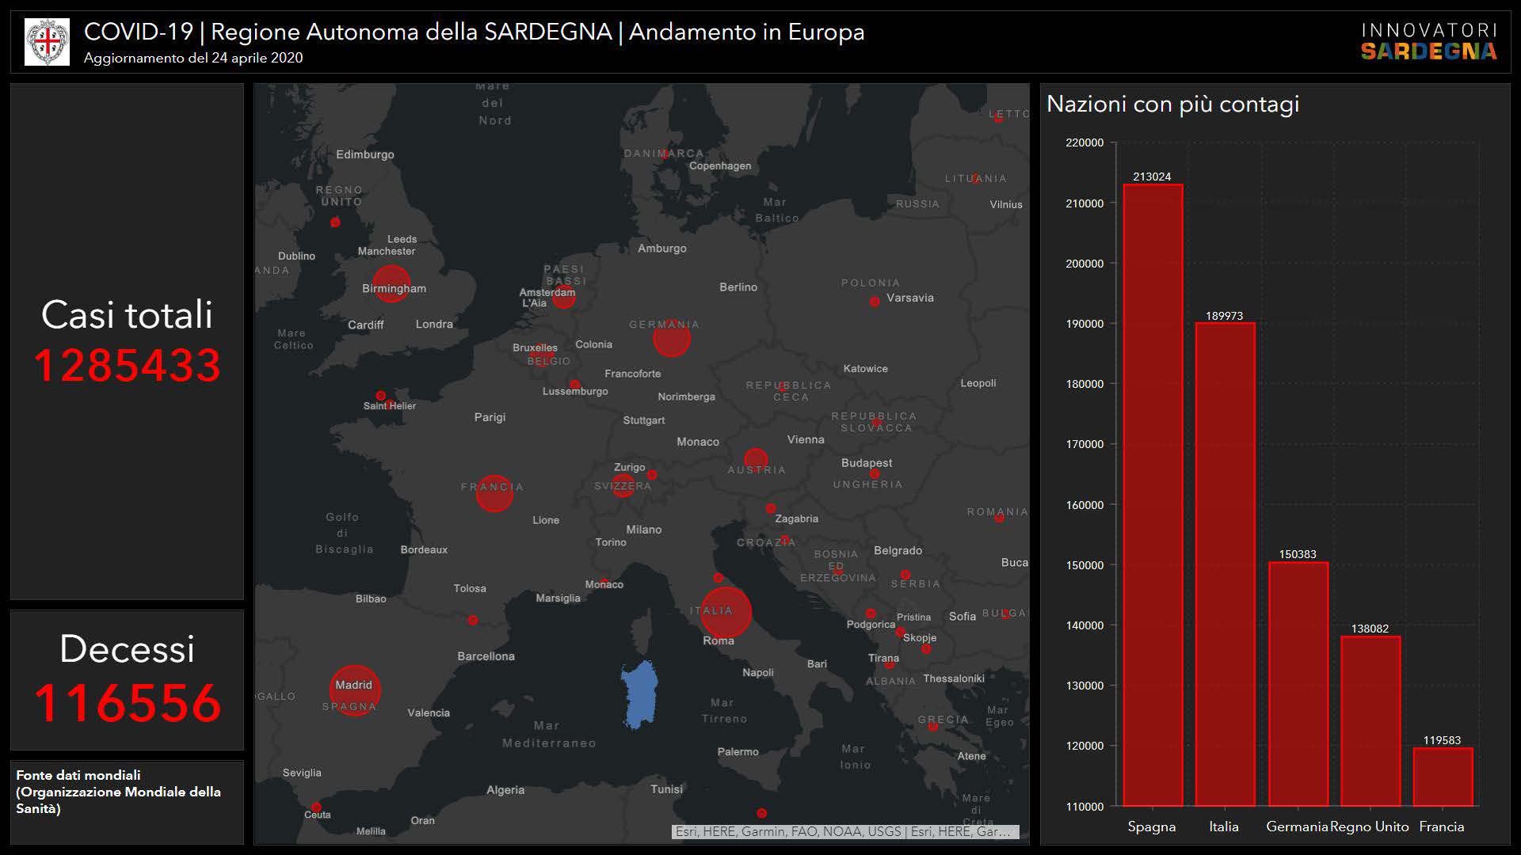Click the Italia bar in the chart
Viewport: 1521px width, 855px height.
1225,564
